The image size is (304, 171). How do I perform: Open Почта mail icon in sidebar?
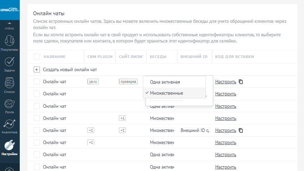tap(10, 105)
